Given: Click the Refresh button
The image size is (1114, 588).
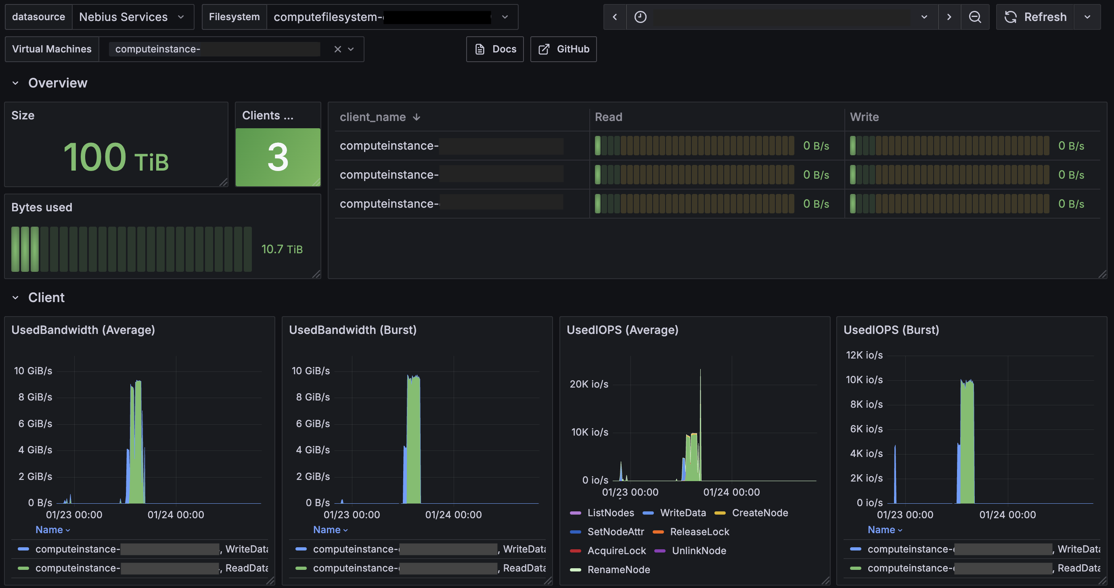Looking at the screenshot, I should (1035, 17).
